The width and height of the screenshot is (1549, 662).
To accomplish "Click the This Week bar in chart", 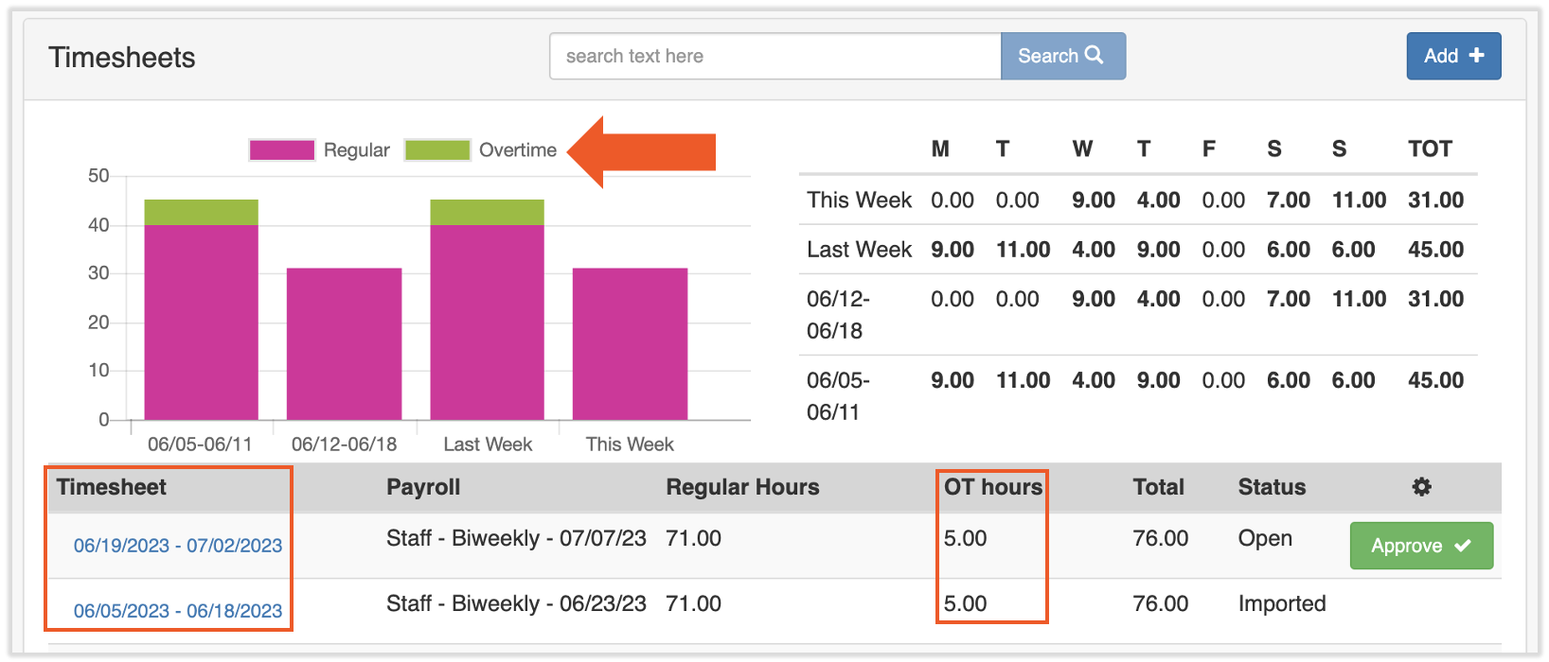I will (x=630, y=343).
